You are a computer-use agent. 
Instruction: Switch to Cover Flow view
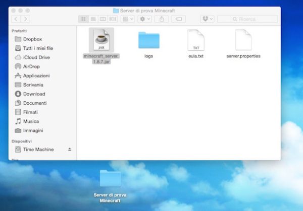coord(113,19)
